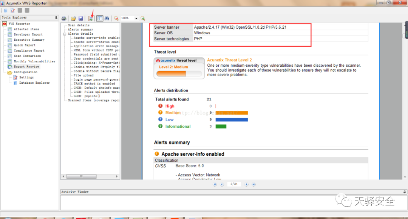Pin or unpin the Activity Window panel
The height and width of the screenshot is (219, 408).
tap(404, 192)
